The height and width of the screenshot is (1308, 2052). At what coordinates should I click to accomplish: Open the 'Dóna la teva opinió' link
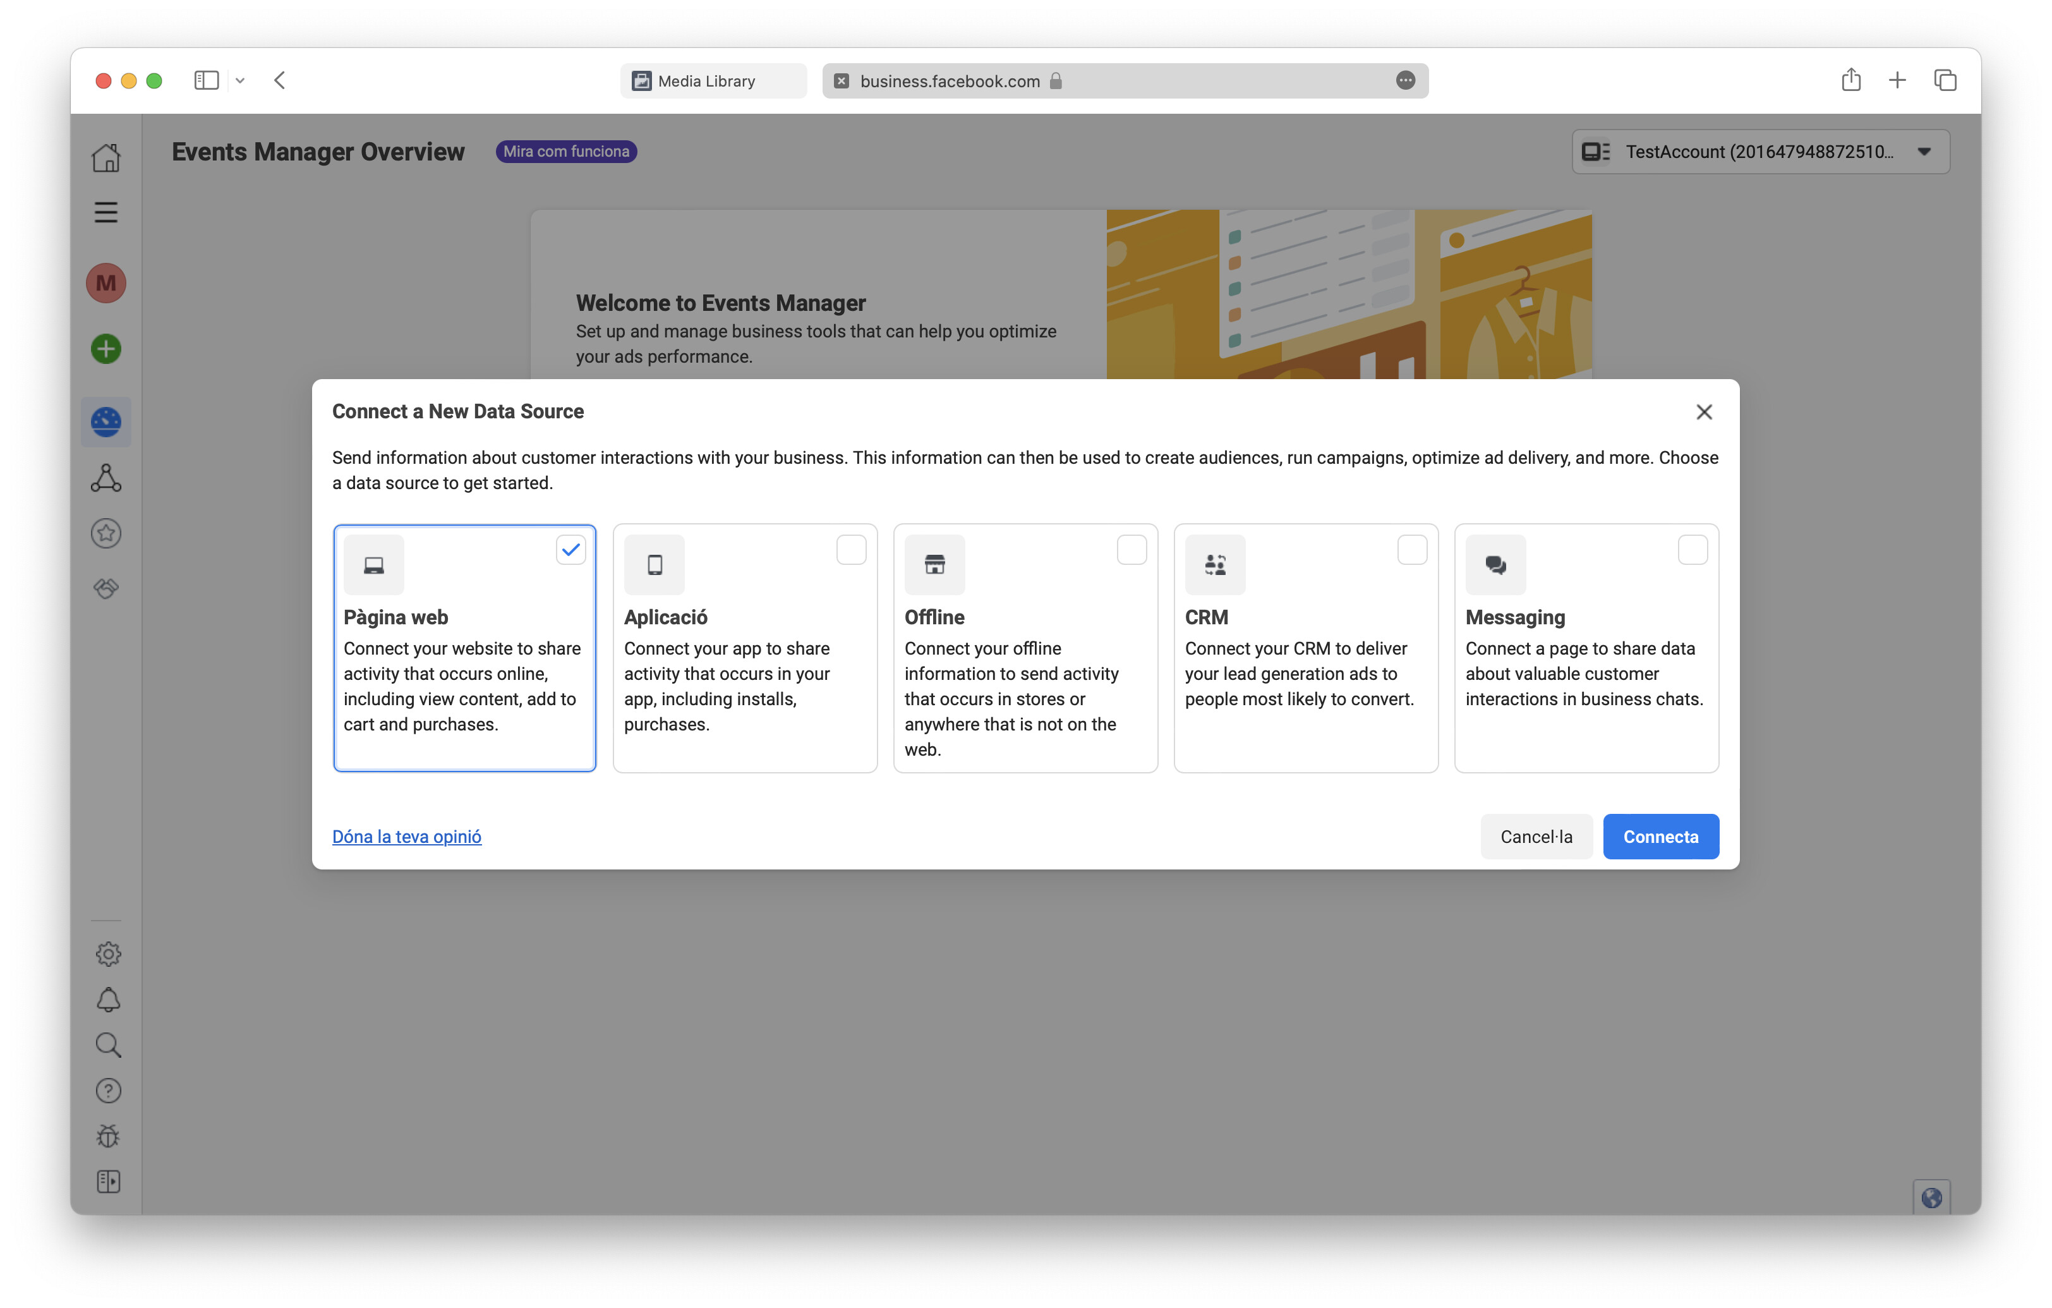[x=406, y=836]
